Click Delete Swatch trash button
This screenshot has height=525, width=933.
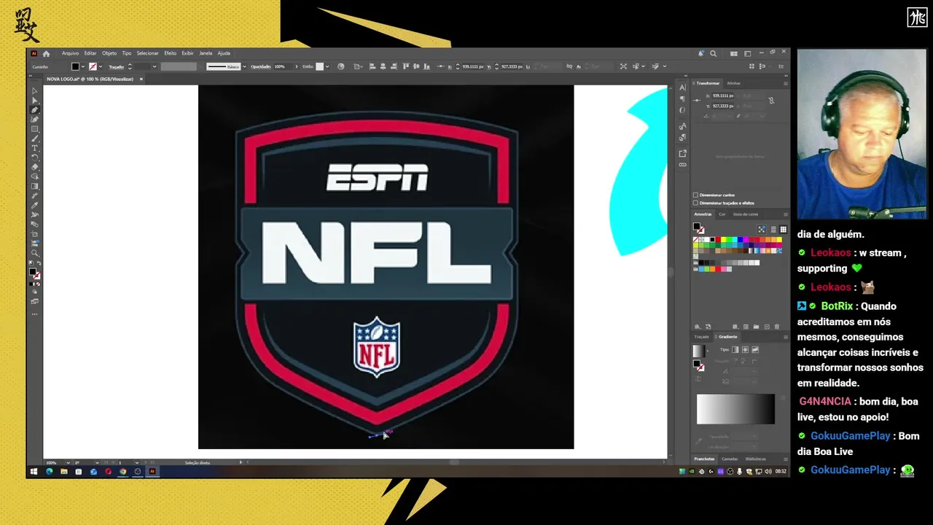pos(777,327)
